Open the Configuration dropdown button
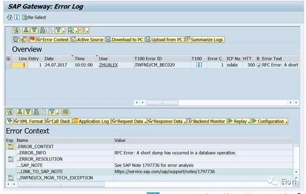This screenshot has width=306, height=194. [x=270, y=121]
